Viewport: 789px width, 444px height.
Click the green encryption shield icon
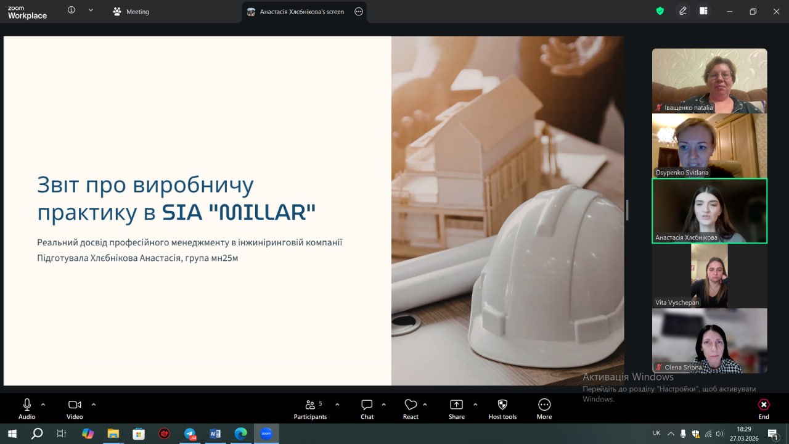(x=660, y=11)
